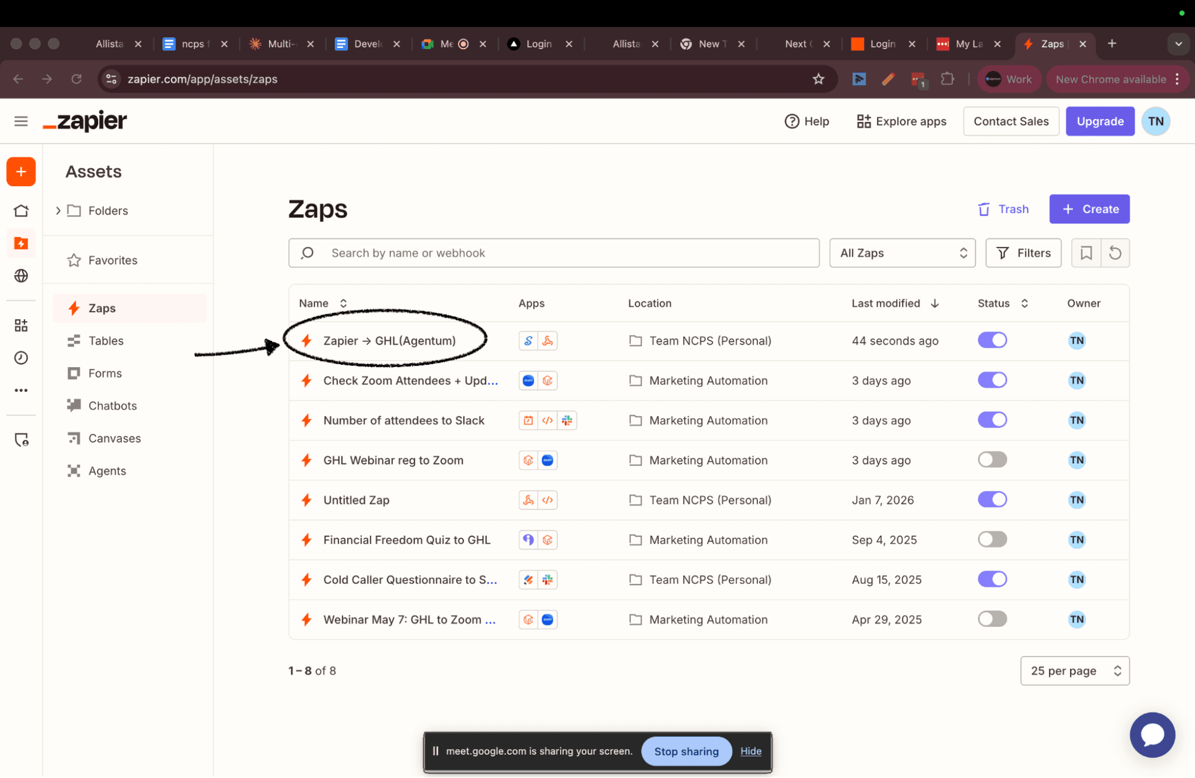This screenshot has height=778, width=1195.
Task: Switch to the My La browser tab
Action: 968,44
